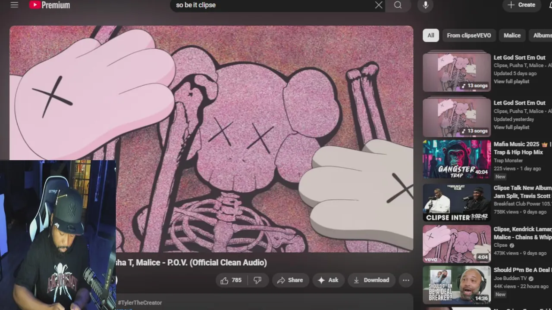Open 'Mafia Music 2025' video title

tap(523, 148)
